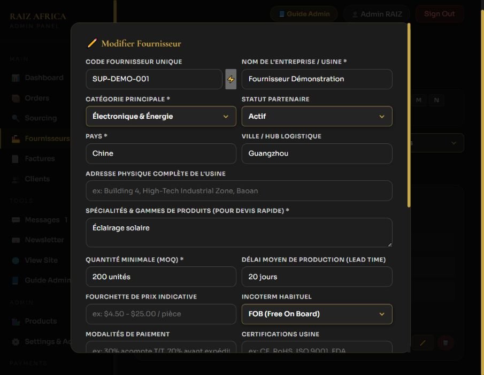Click the yellow pencil edit icon behind modal
The image size is (484, 375).
click(422, 342)
